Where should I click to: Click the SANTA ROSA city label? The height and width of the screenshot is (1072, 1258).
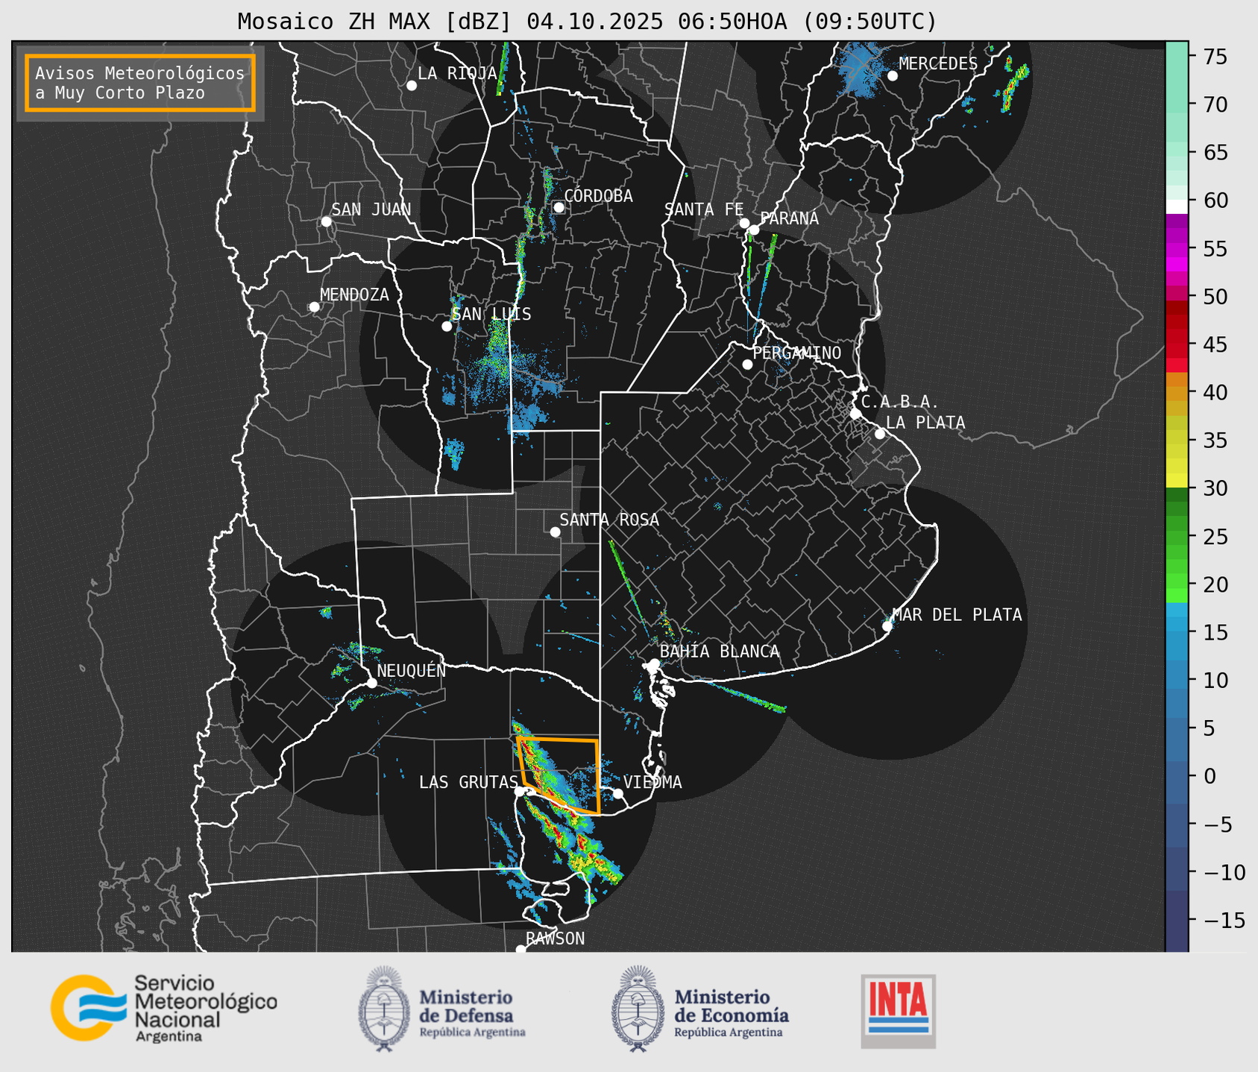coord(609,520)
